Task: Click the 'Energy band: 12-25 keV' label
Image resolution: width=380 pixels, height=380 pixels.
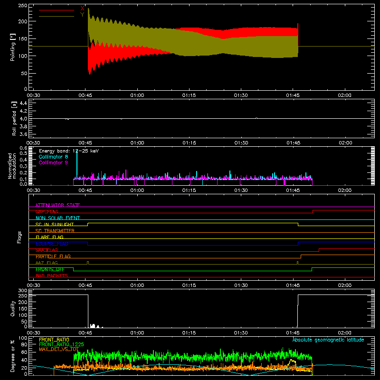Action: 69,151
